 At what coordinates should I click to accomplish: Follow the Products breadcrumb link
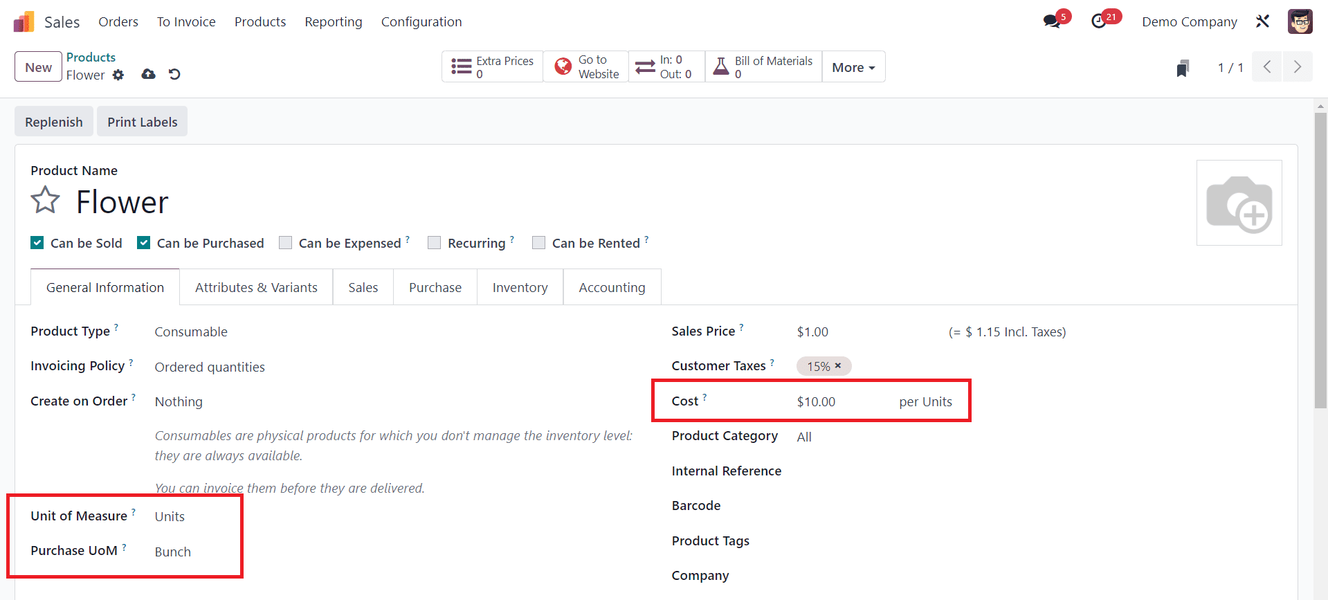pyautogui.click(x=91, y=57)
